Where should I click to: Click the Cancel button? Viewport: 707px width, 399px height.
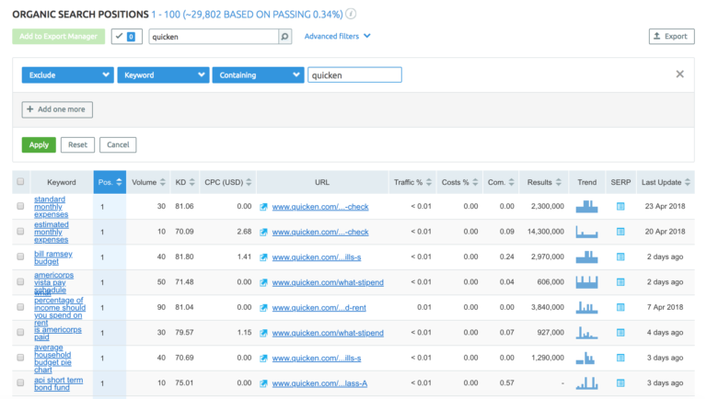pyautogui.click(x=118, y=144)
